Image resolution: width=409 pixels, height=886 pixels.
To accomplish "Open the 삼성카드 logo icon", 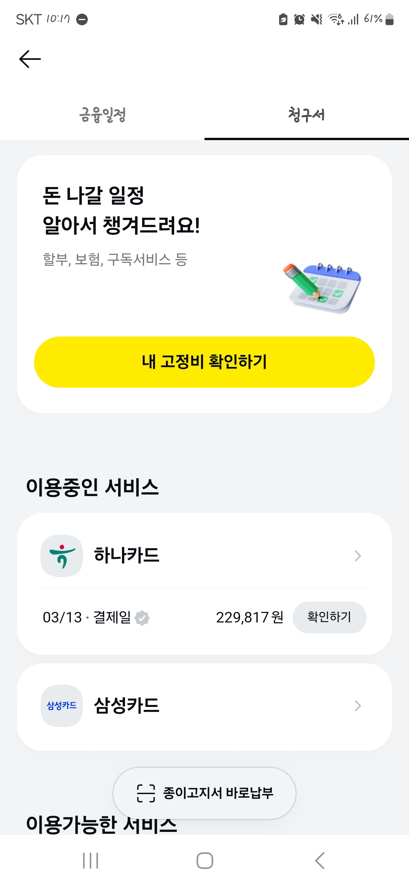I will (x=62, y=705).
